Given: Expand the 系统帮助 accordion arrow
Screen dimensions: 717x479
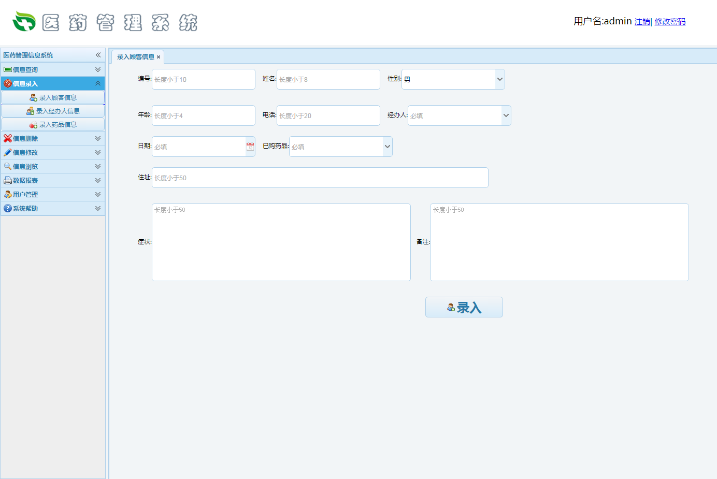Looking at the screenshot, I should pyautogui.click(x=98, y=208).
